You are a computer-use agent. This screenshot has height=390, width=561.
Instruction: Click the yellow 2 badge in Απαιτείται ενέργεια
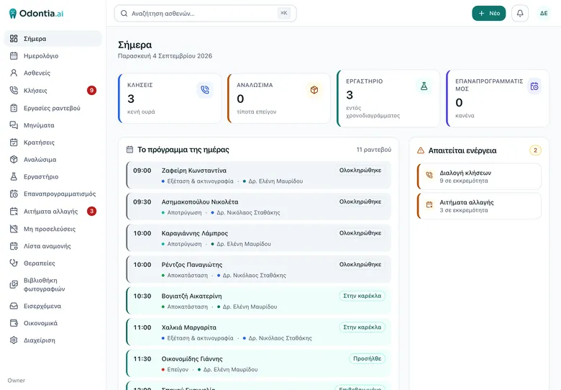coord(535,150)
